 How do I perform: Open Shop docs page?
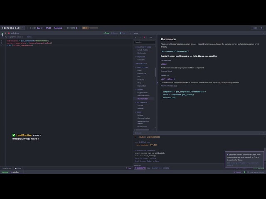point(139,83)
